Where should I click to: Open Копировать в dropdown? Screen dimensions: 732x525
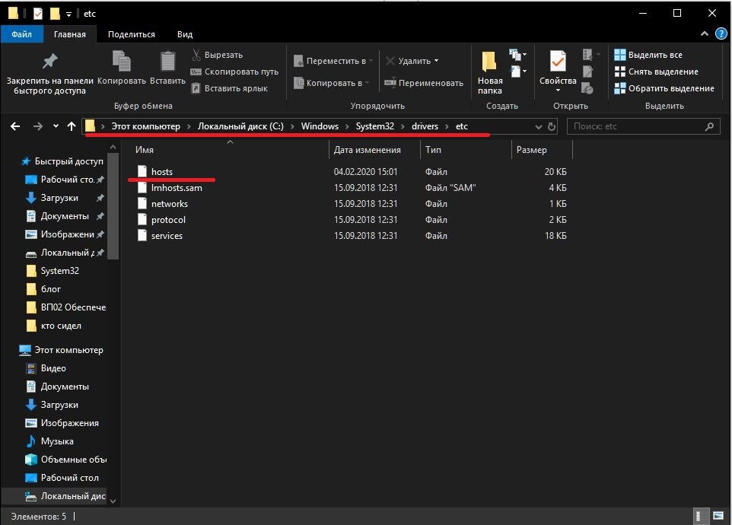point(332,83)
